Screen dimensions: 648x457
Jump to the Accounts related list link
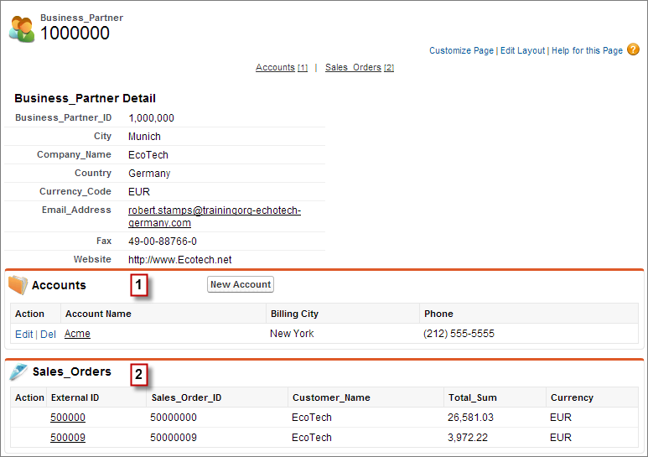pos(275,68)
